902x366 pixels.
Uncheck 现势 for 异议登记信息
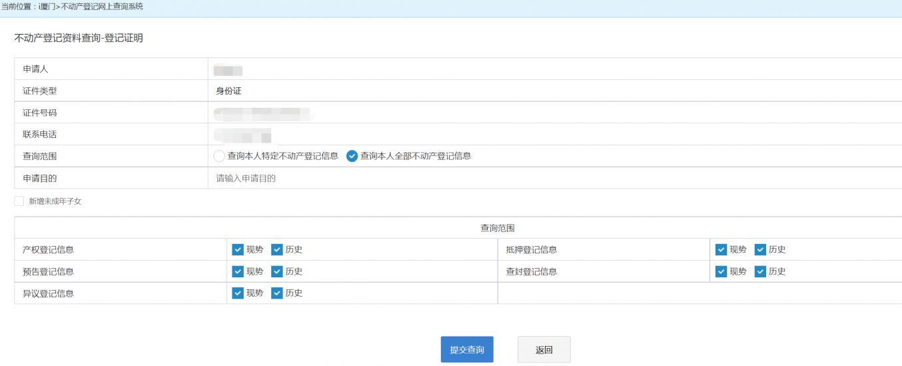(x=237, y=293)
